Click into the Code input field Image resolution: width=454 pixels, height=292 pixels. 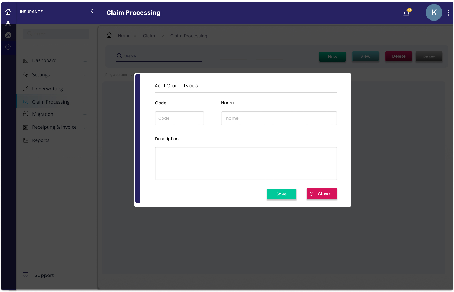click(179, 118)
